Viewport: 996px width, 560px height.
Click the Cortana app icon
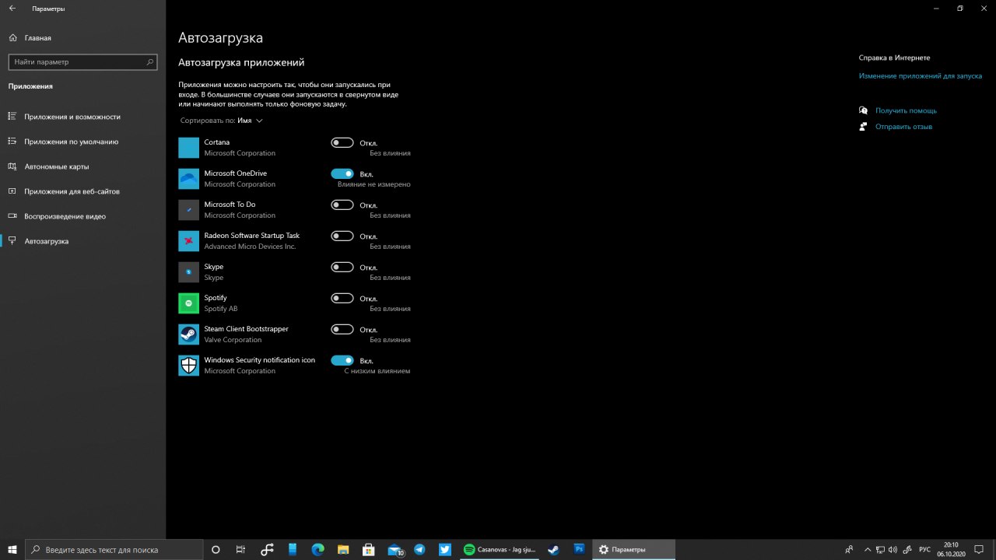click(188, 148)
